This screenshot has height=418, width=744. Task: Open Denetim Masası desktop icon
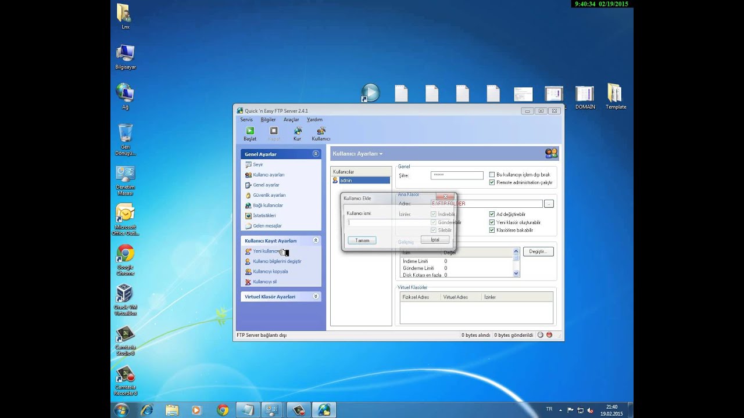tap(125, 181)
